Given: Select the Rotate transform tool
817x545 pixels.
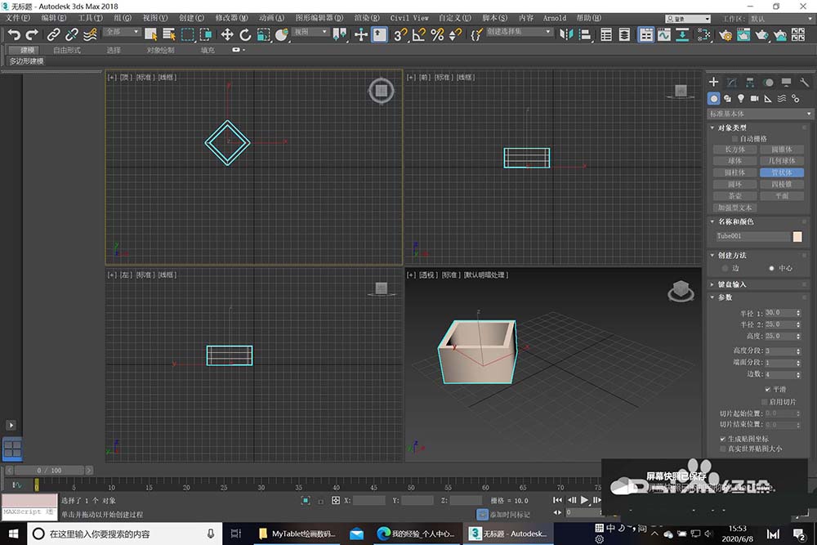Looking at the screenshot, I should 245,34.
